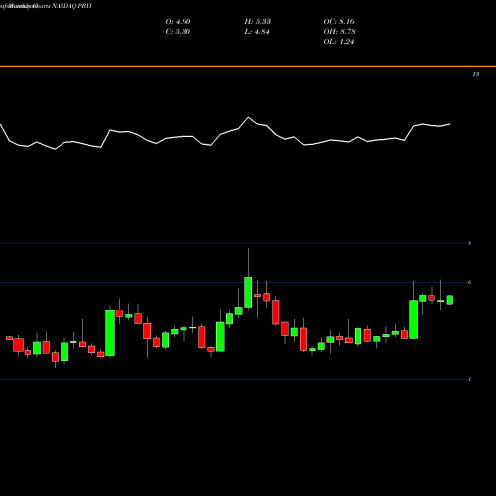
Task: Click the 'OC: 8.16' reading
Action: 339,22
